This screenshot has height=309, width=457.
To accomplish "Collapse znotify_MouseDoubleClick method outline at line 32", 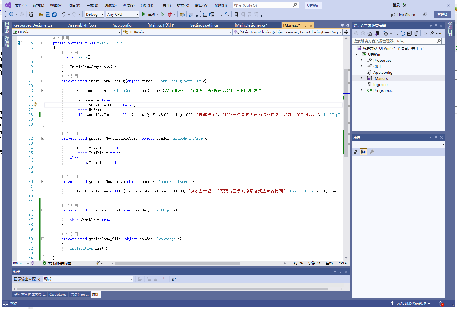I will pos(43,139).
